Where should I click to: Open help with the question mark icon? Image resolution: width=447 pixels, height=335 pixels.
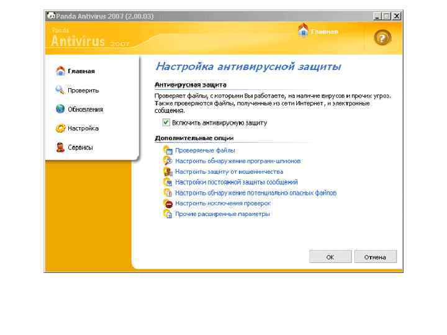point(382,38)
